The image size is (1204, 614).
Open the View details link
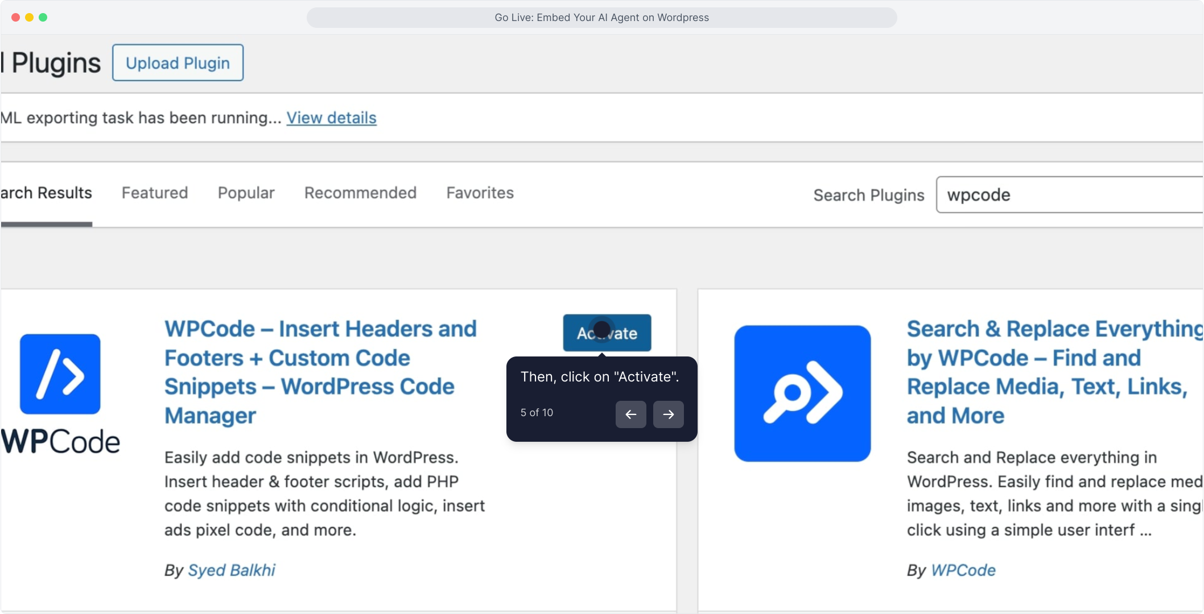pos(331,118)
